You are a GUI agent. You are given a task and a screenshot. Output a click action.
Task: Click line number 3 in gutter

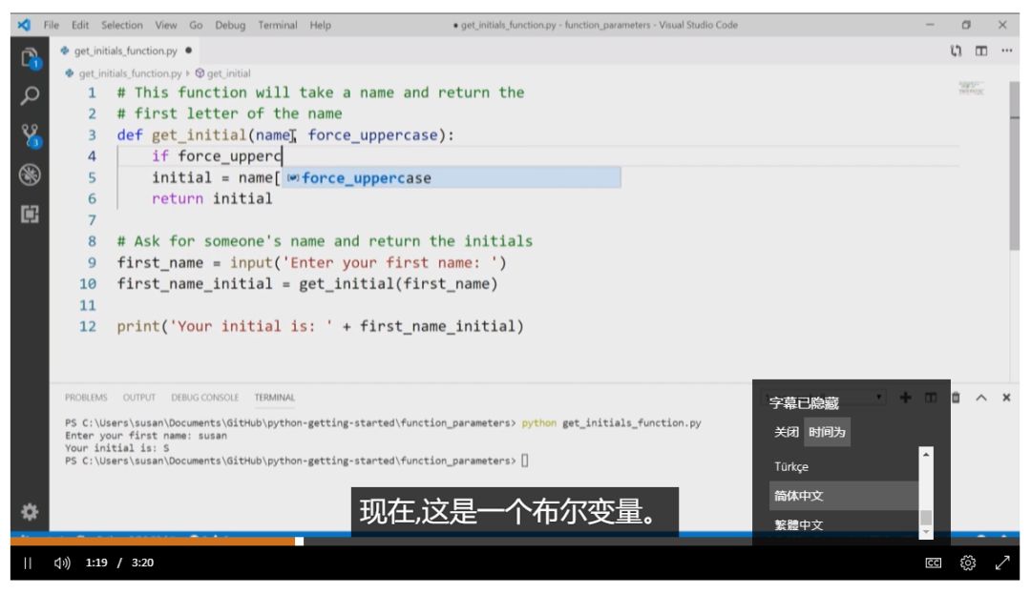pos(92,135)
